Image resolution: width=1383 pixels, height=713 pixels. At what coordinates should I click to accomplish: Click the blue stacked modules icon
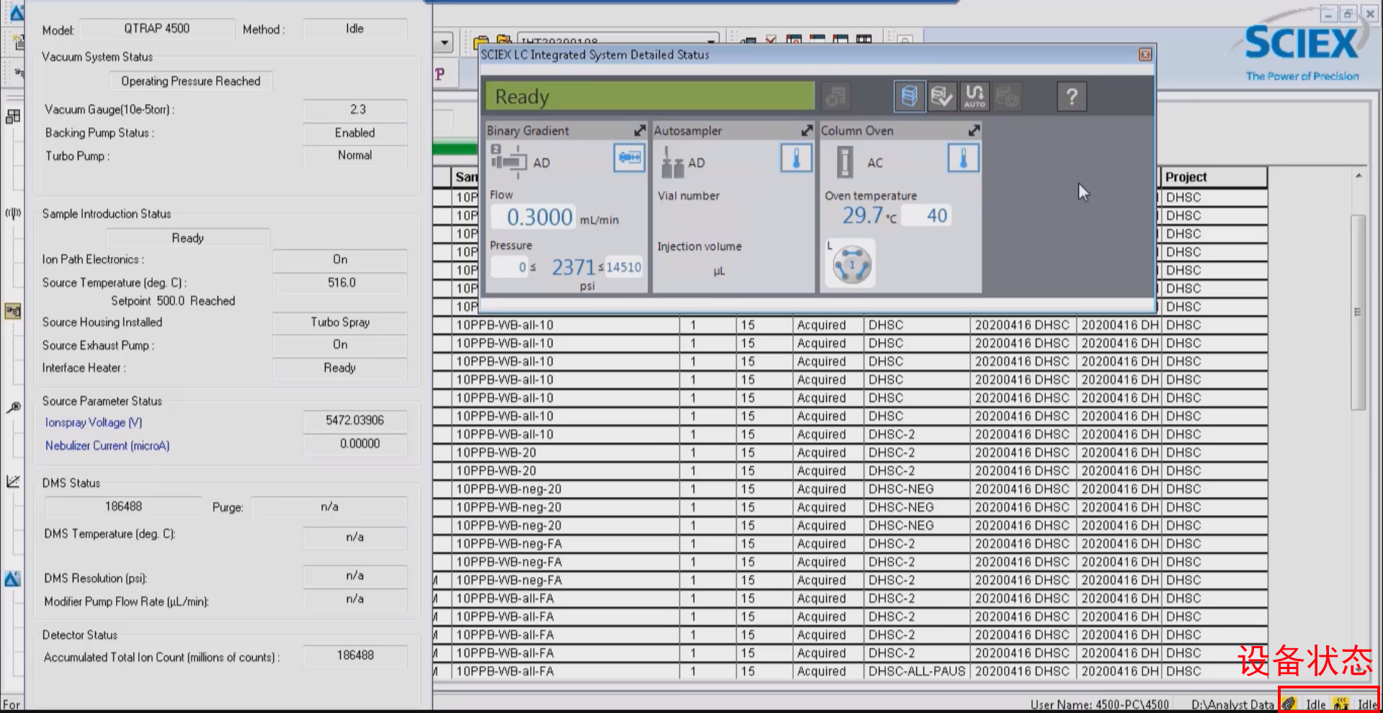point(909,97)
